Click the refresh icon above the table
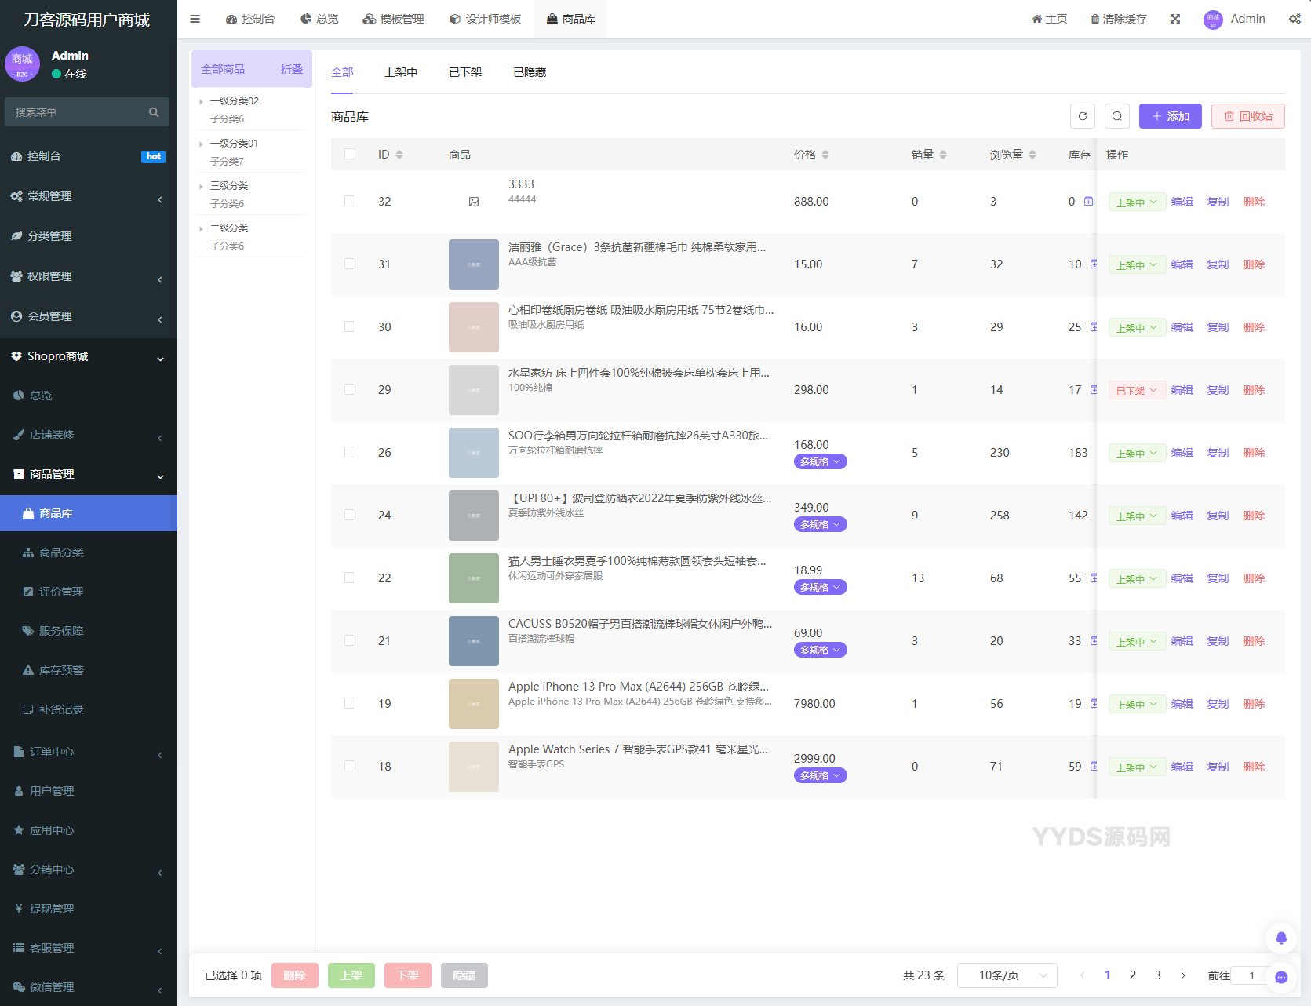1311x1006 pixels. coord(1083,116)
